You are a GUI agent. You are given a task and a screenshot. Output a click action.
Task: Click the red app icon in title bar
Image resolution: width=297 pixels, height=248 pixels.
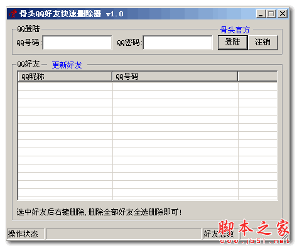click(x=13, y=14)
